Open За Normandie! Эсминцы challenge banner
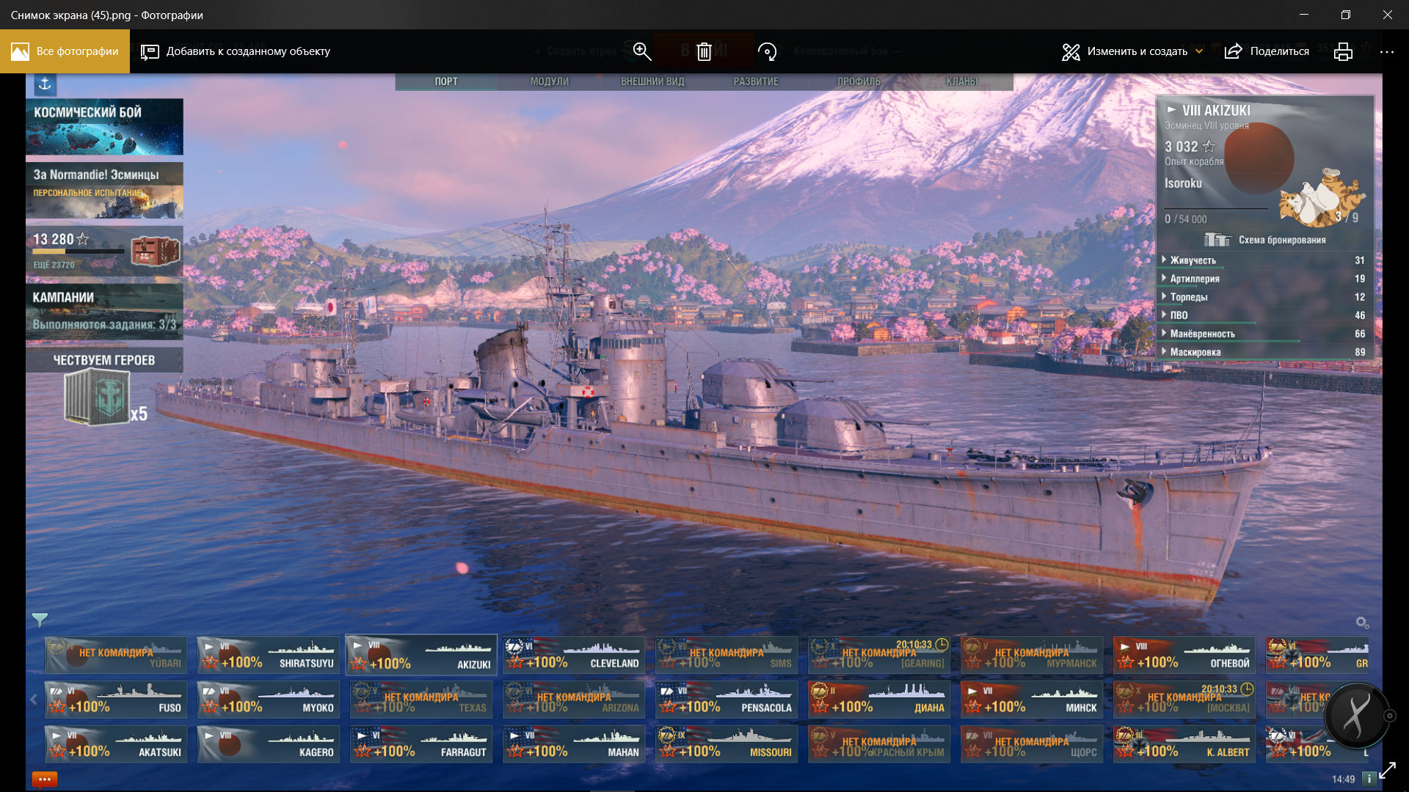 (104, 191)
